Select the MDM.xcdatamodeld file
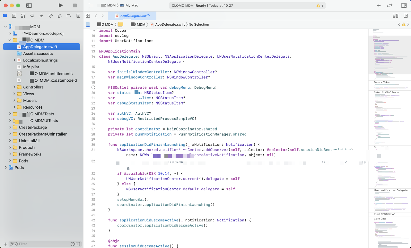411x248 pixels. (x=47, y=80)
